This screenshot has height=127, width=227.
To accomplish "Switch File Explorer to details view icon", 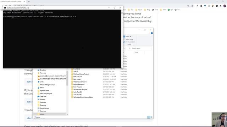I will (x=149, y=117).
